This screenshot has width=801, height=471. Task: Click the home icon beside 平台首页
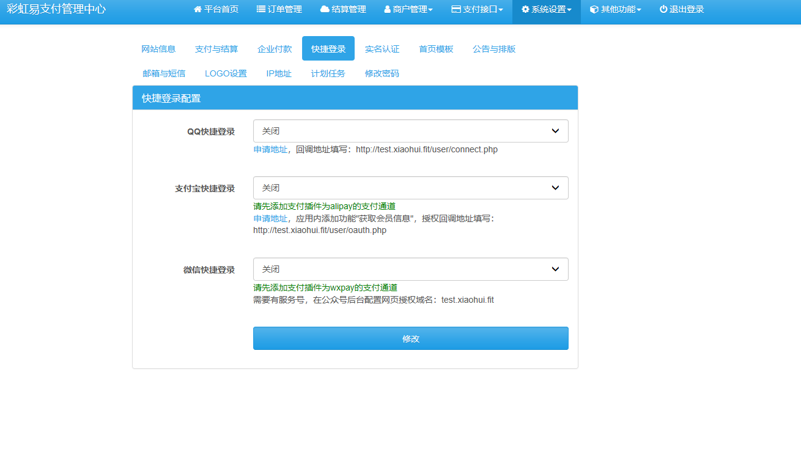[197, 10]
